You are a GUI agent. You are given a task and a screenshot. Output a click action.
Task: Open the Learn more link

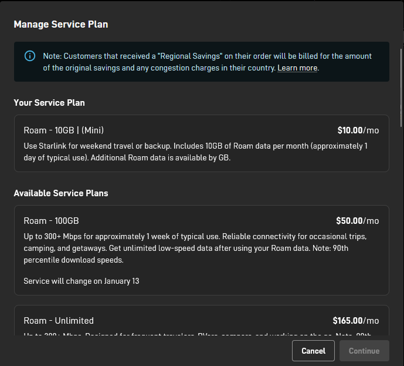coord(297,68)
